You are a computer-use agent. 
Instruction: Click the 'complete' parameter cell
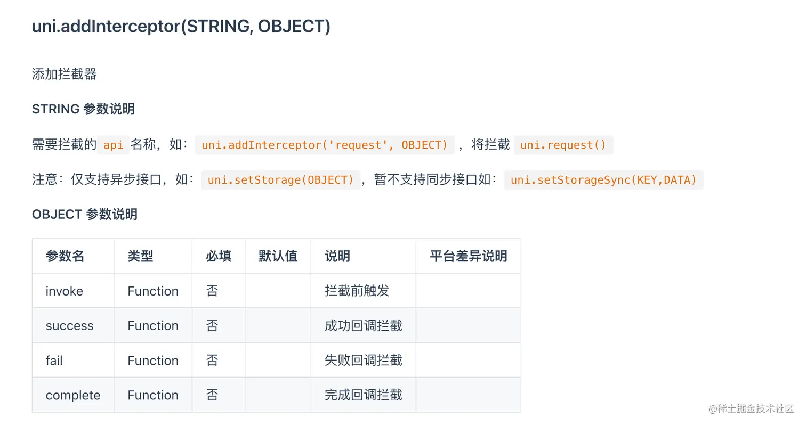tap(73, 395)
